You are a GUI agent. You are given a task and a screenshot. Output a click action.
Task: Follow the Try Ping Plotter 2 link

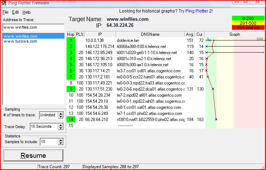(x=195, y=11)
